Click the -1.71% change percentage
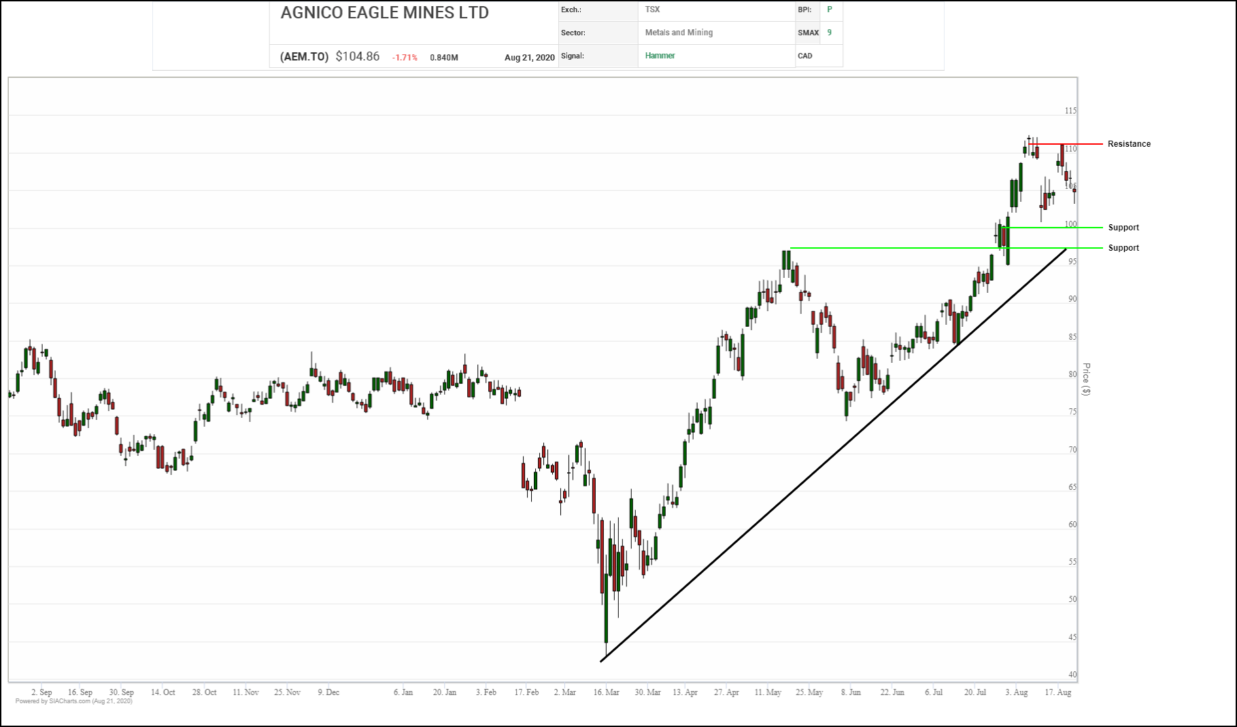 tap(405, 58)
